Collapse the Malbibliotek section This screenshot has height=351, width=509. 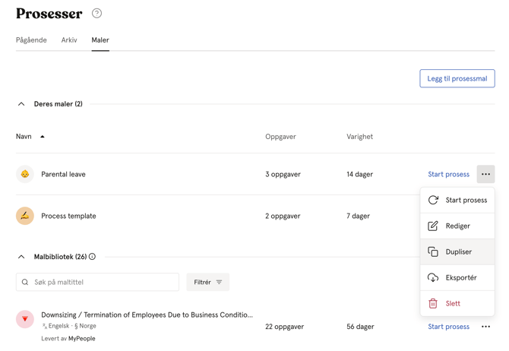[x=21, y=257]
